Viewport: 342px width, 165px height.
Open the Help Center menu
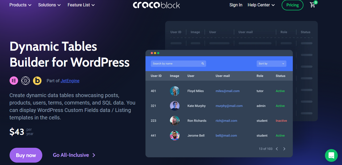[261, 5]
